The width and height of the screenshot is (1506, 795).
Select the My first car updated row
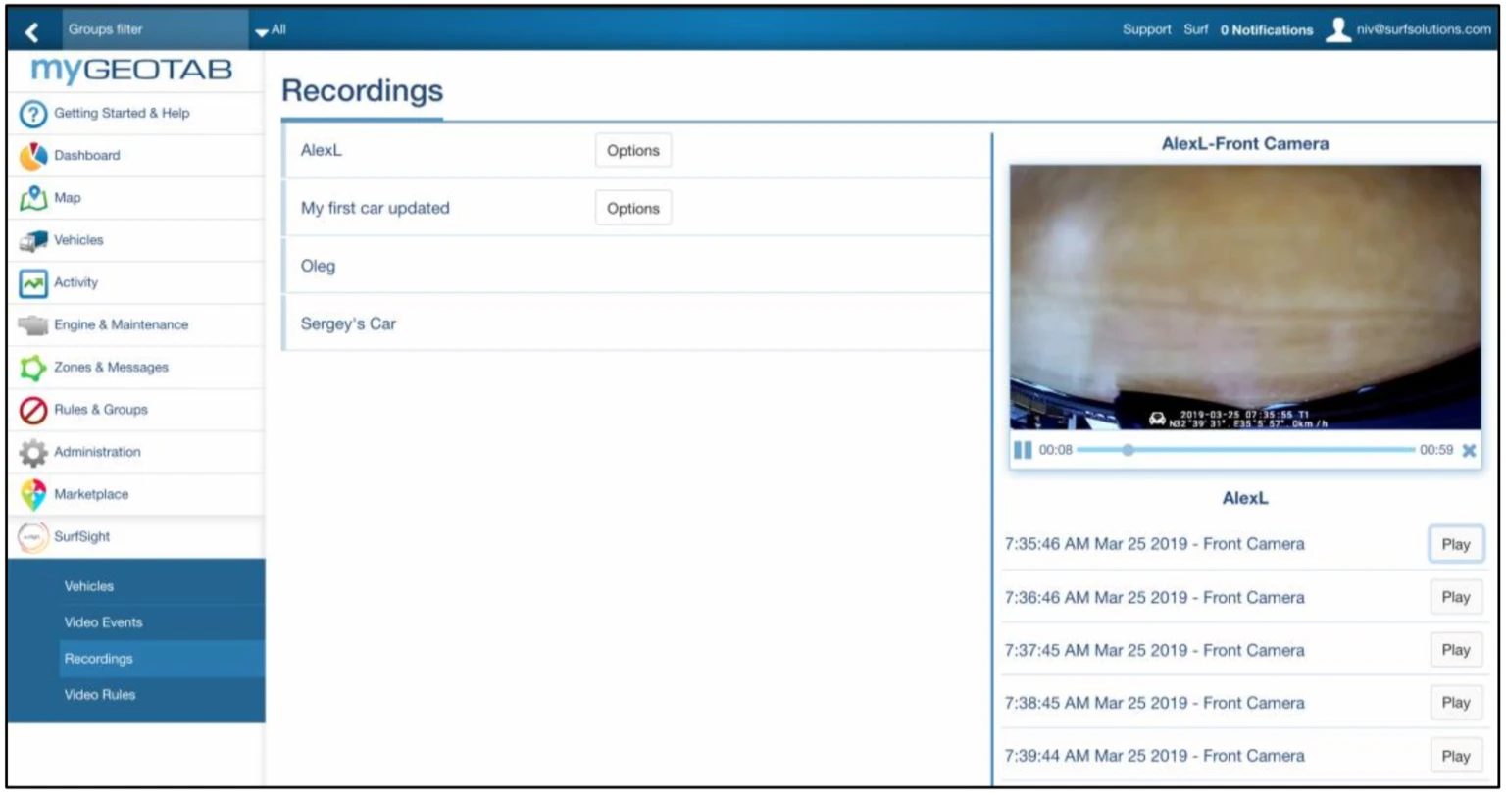coord(636,208)
